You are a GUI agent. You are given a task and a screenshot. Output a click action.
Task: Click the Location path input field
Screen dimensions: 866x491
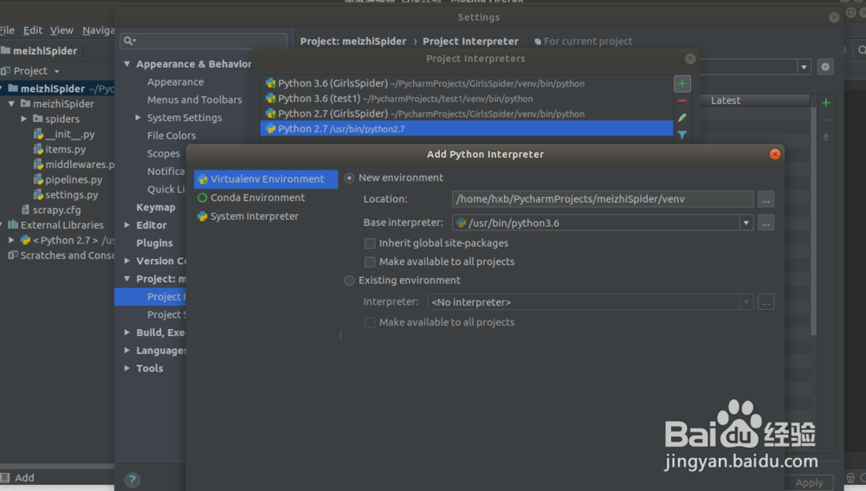click(x=603, y=199)
